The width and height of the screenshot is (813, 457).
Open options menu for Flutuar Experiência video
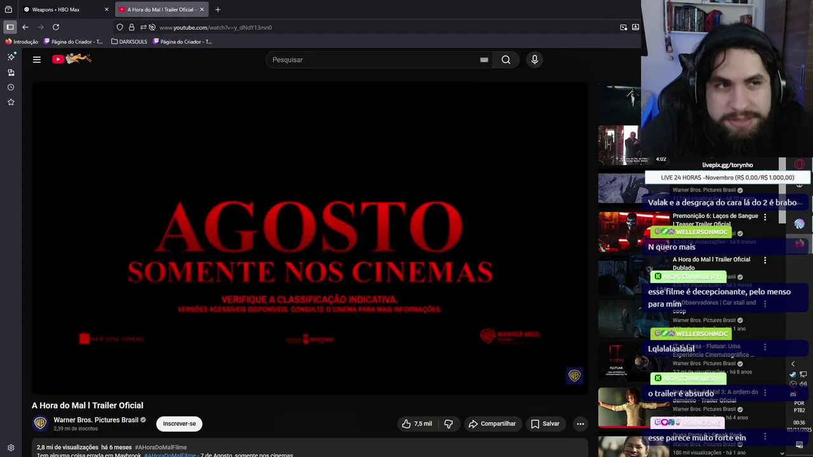(765, 347)
